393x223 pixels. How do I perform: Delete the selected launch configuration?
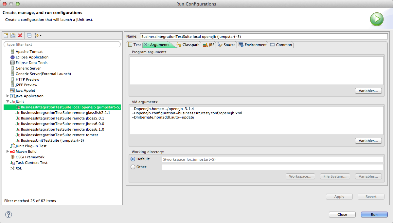click(20, 35)
